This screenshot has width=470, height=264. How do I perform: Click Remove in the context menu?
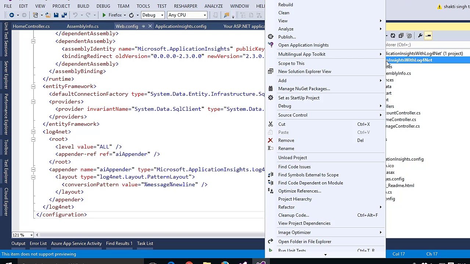pyautogui.click(x=325, y=140)
